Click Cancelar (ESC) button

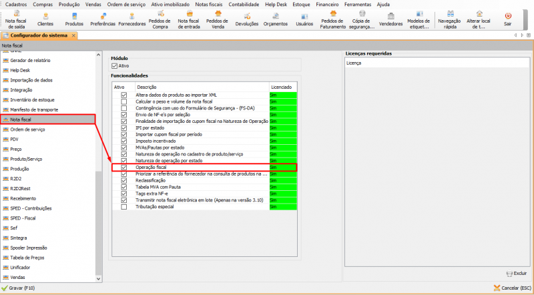513,288
